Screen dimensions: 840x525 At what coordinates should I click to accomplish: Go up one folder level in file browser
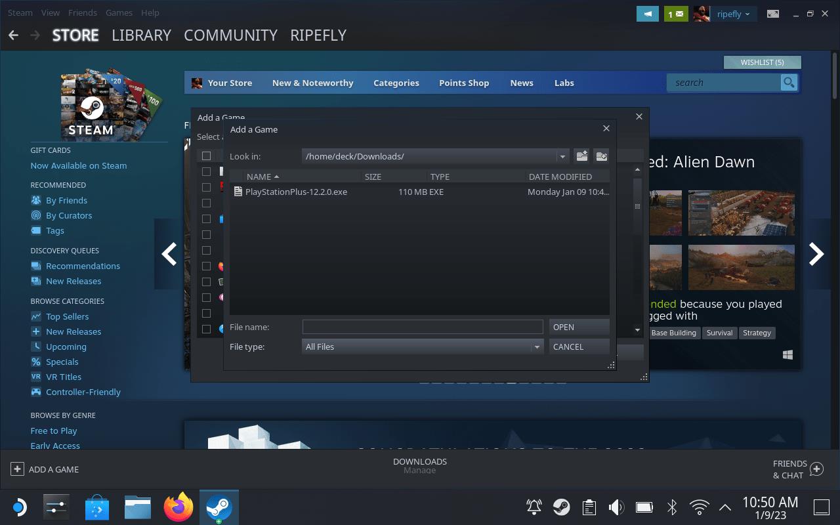581,156
